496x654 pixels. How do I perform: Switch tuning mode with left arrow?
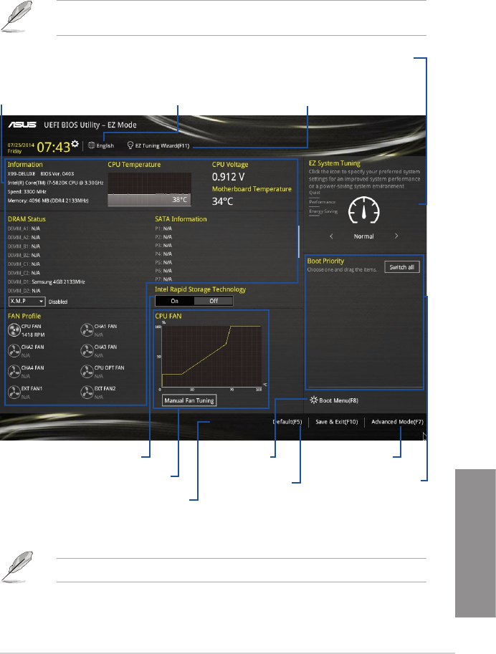coord(331,236)
